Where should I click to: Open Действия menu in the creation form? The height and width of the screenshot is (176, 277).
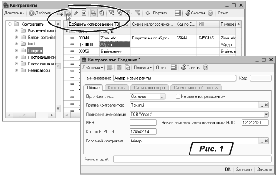[x=93, y=68]
